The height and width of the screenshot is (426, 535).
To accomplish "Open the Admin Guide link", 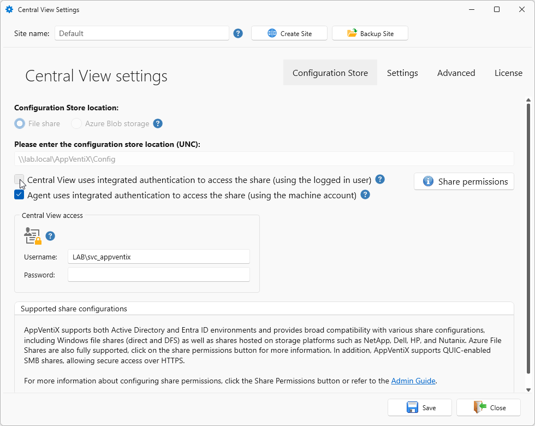I will pyautogui.click(x=413, y=381).
